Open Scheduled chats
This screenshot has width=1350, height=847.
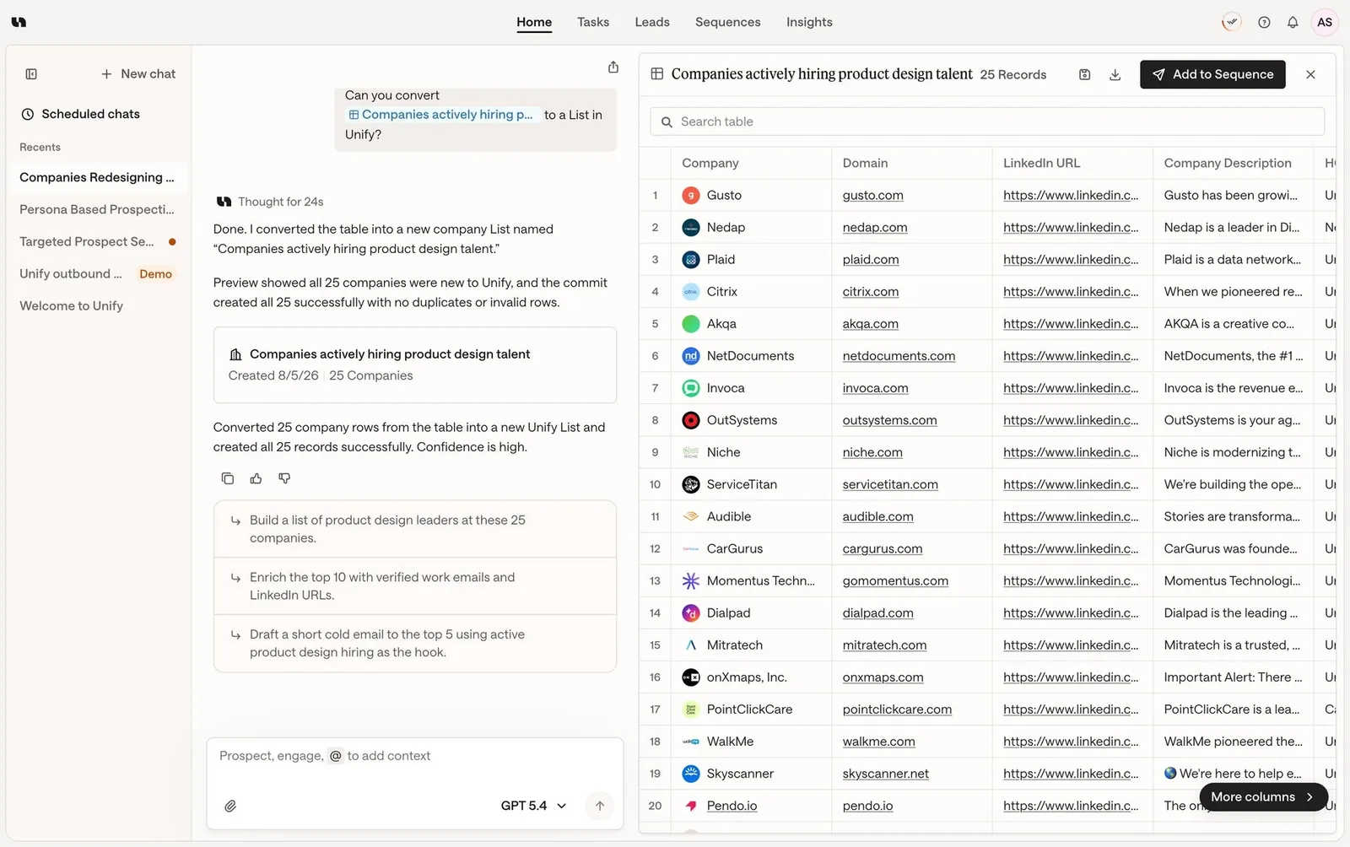81,114
